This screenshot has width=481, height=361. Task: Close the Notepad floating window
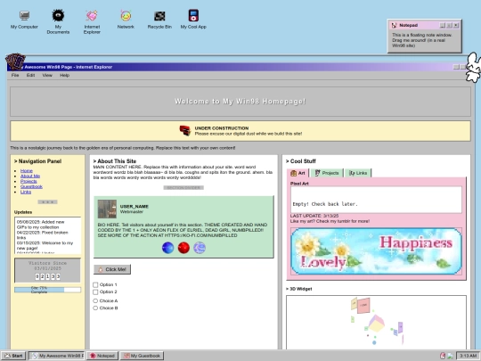(x=456, y=25)
